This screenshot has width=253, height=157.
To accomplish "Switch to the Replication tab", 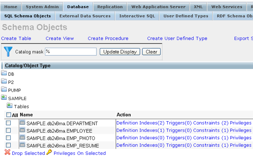I will coord(110,7).
